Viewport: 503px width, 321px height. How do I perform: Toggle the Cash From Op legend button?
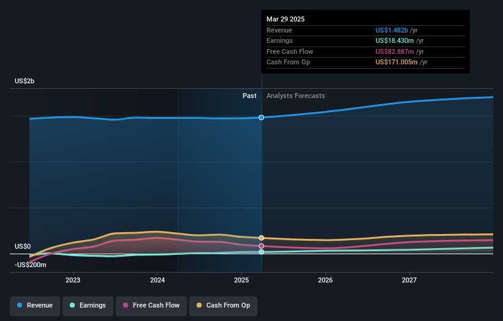click(x=223, y=306)
